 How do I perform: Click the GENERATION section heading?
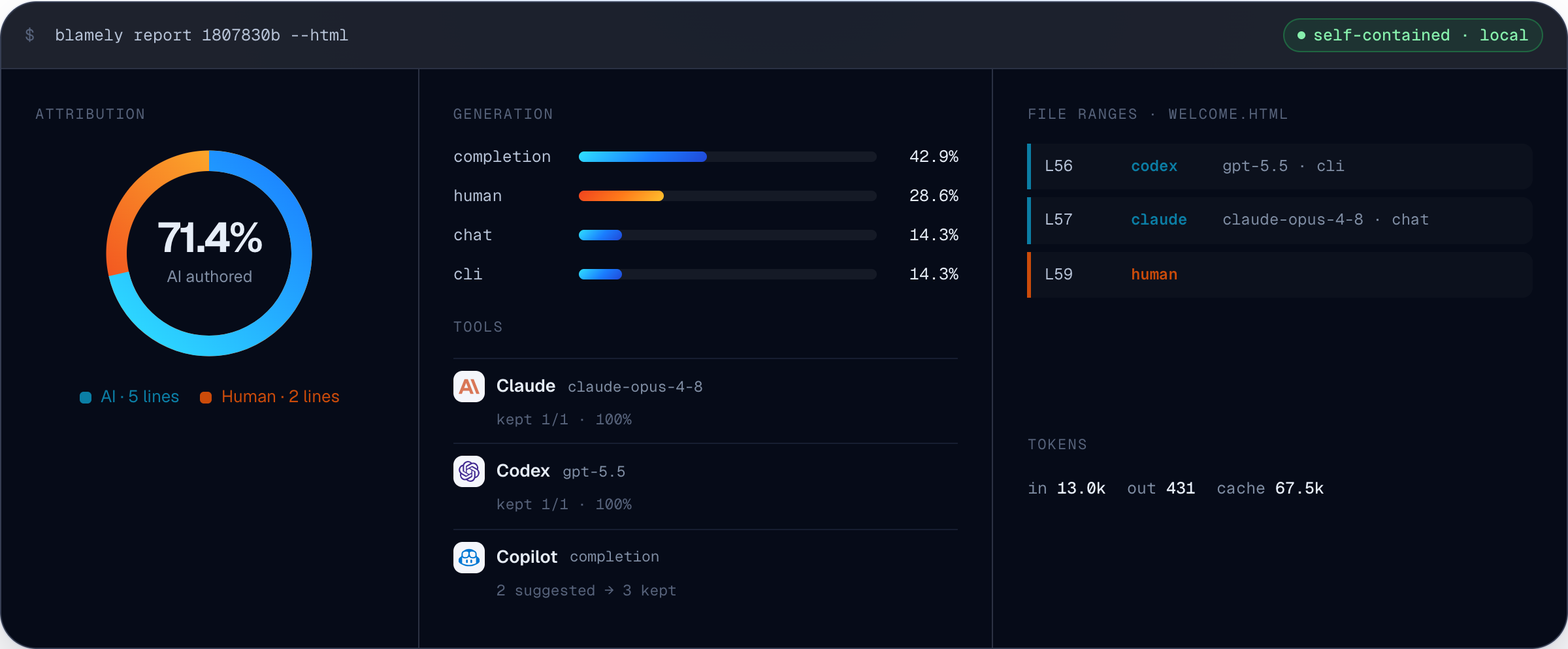(503, 114)
